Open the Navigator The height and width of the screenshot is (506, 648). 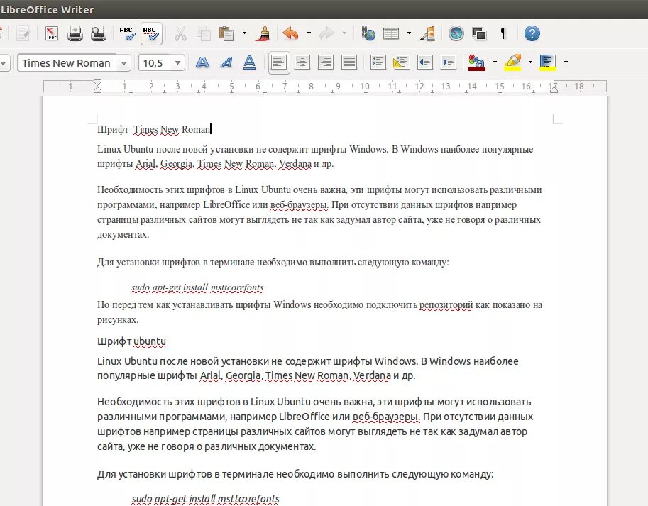coord(454,33)
